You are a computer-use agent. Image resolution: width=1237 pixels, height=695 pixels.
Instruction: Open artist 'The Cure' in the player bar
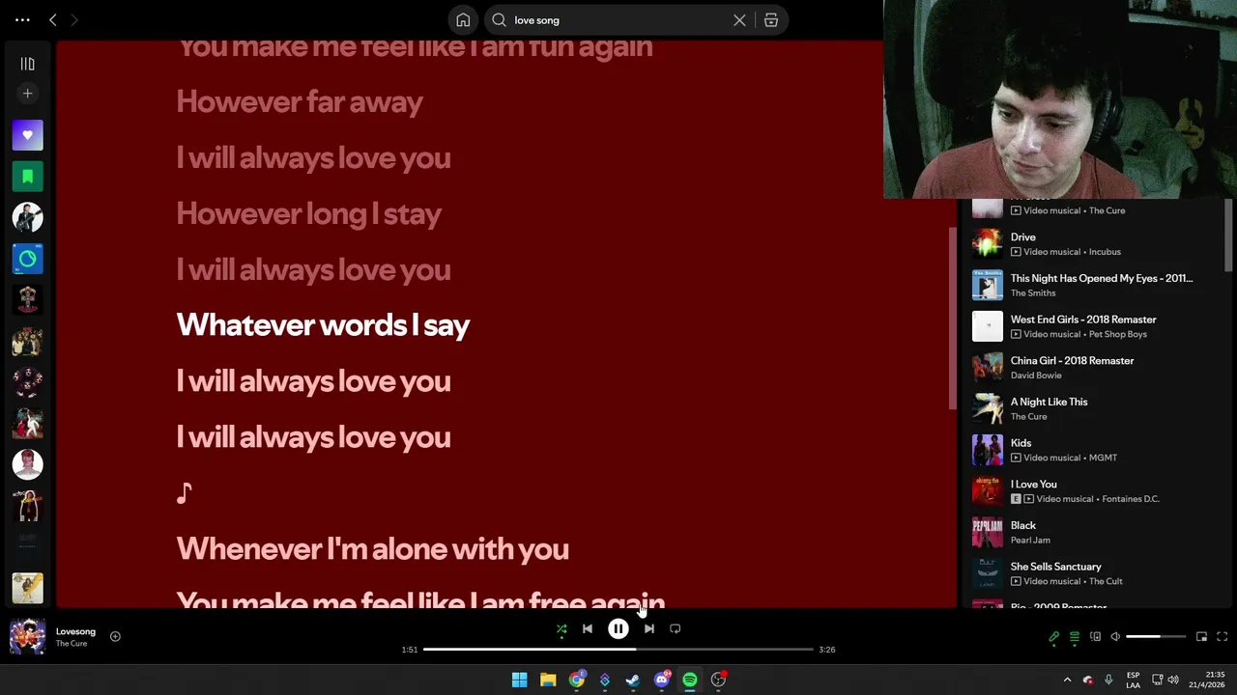(x=72, y=644)
